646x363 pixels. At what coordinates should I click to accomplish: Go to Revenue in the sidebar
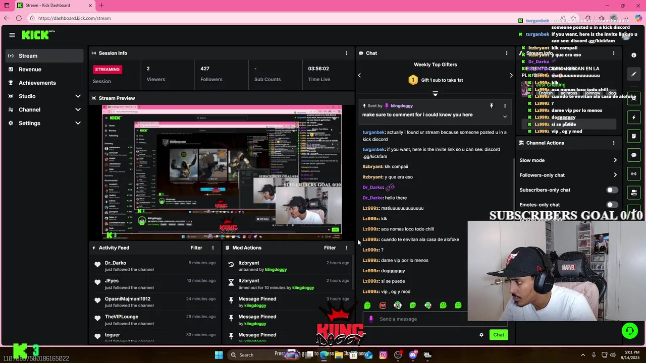click(44, 69)
